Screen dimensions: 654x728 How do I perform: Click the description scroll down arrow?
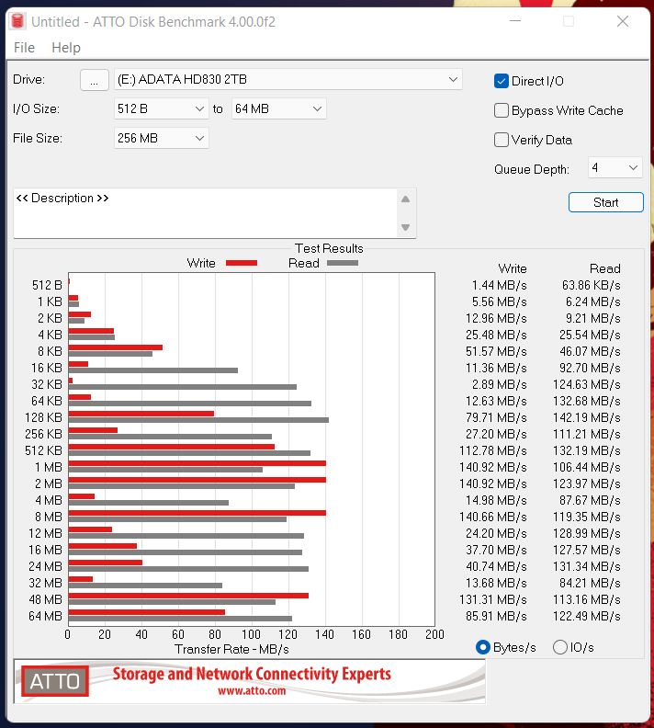(x=405, y=227)
